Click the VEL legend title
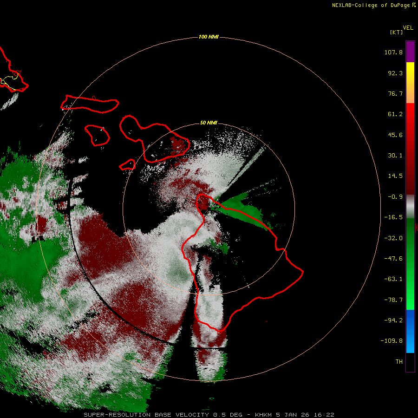Screen dimensions: 418x418 click(408, 28)
